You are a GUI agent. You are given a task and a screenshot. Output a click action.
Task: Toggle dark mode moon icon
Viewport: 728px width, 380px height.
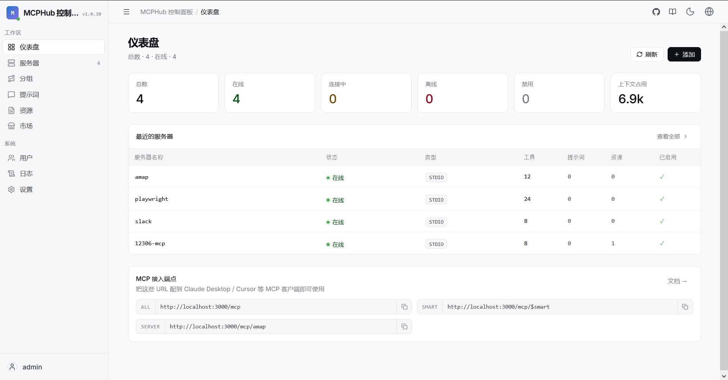690,12
